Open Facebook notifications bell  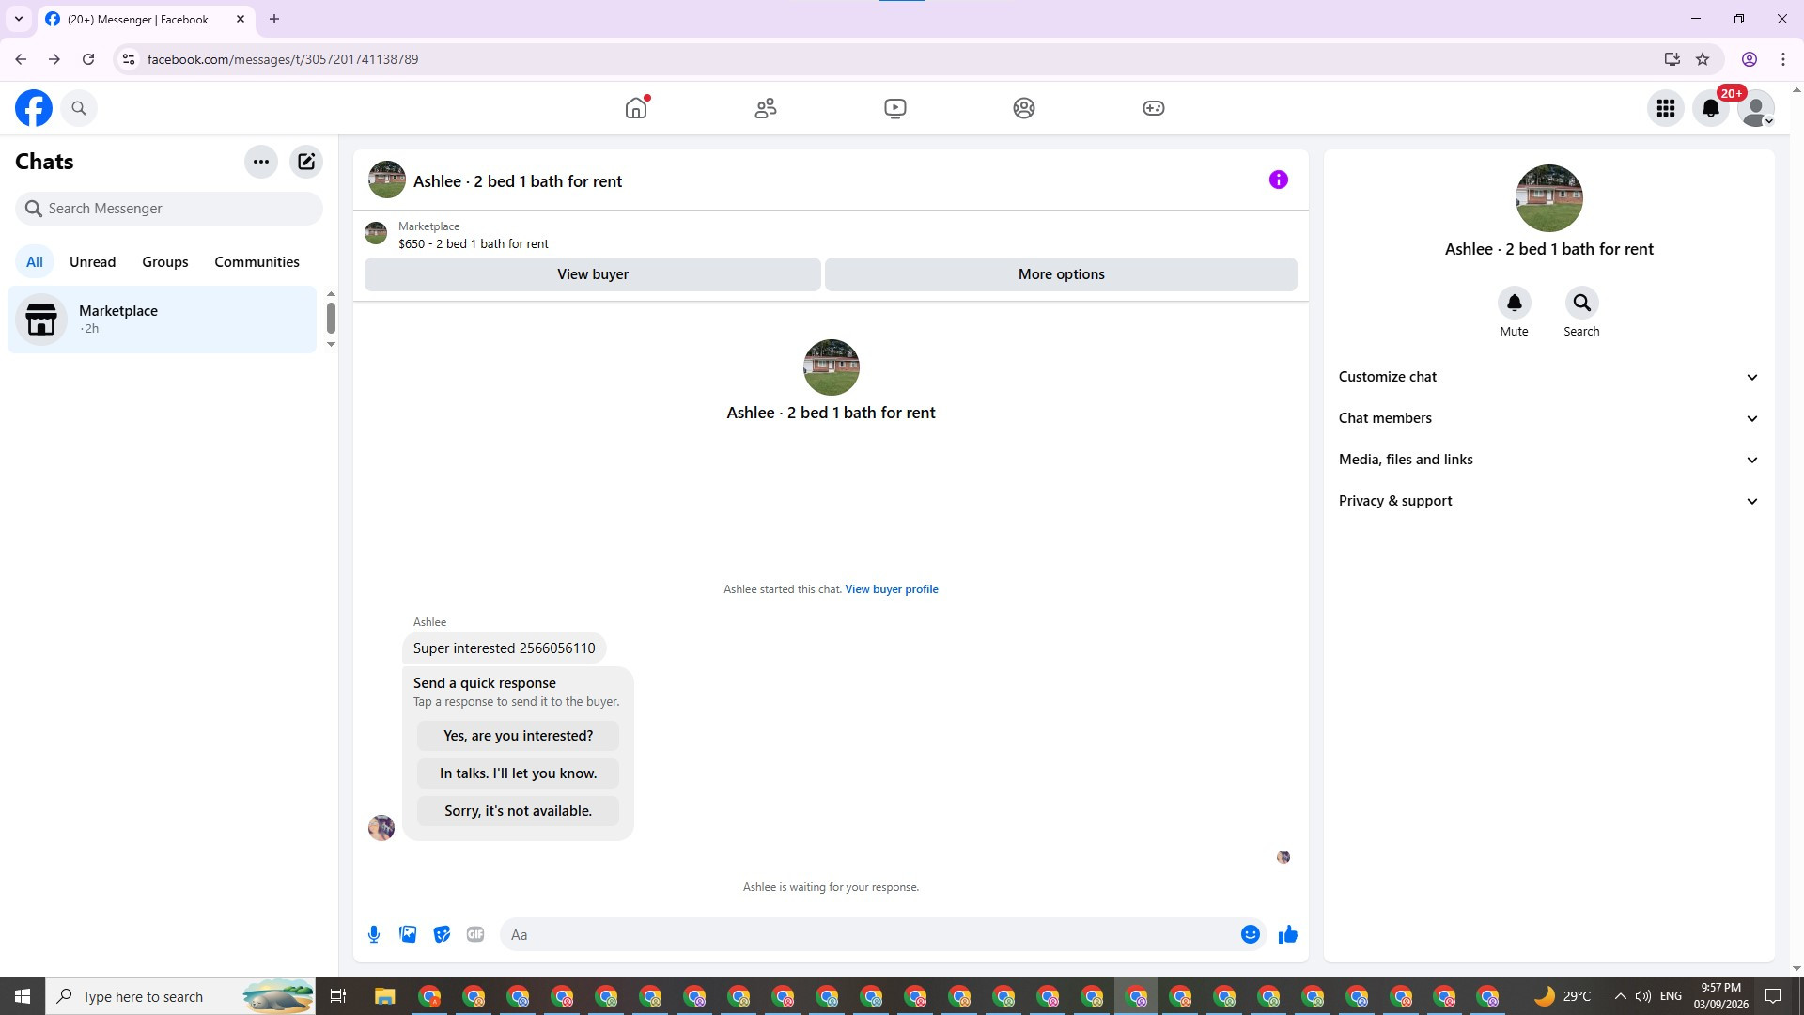pyautogui.click(x=1710, y=108)
